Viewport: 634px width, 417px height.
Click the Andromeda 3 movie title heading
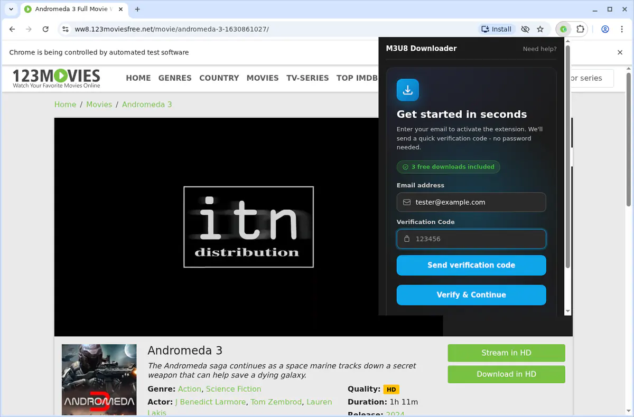pos(185,350)
